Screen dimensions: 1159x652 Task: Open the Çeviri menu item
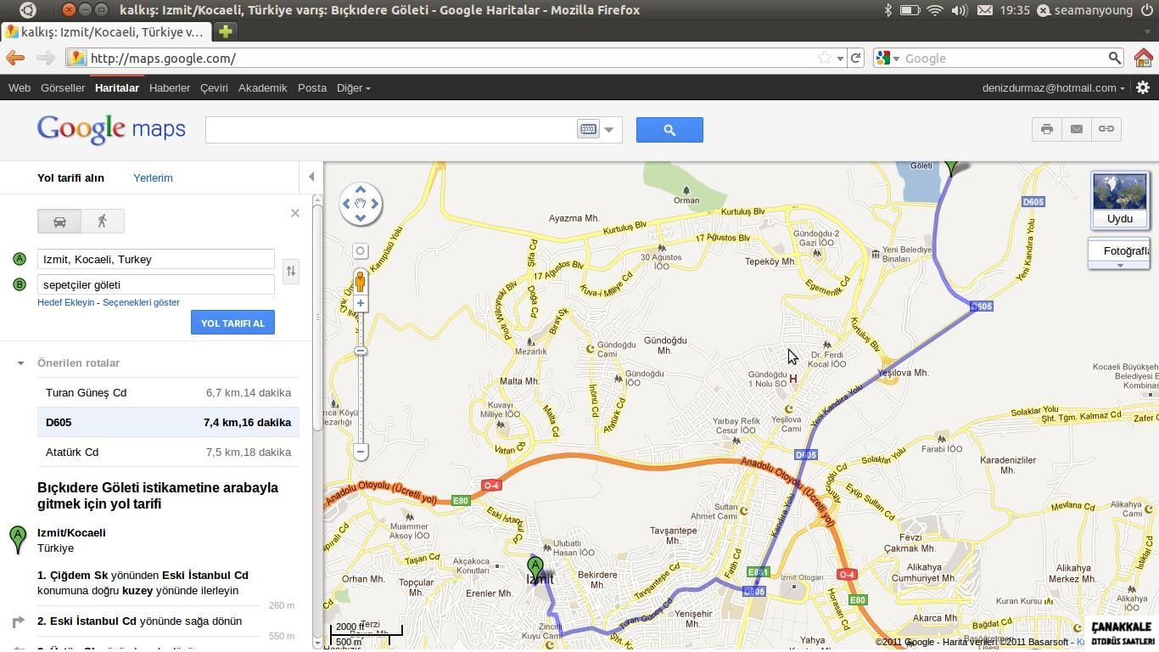pos(214,87)
